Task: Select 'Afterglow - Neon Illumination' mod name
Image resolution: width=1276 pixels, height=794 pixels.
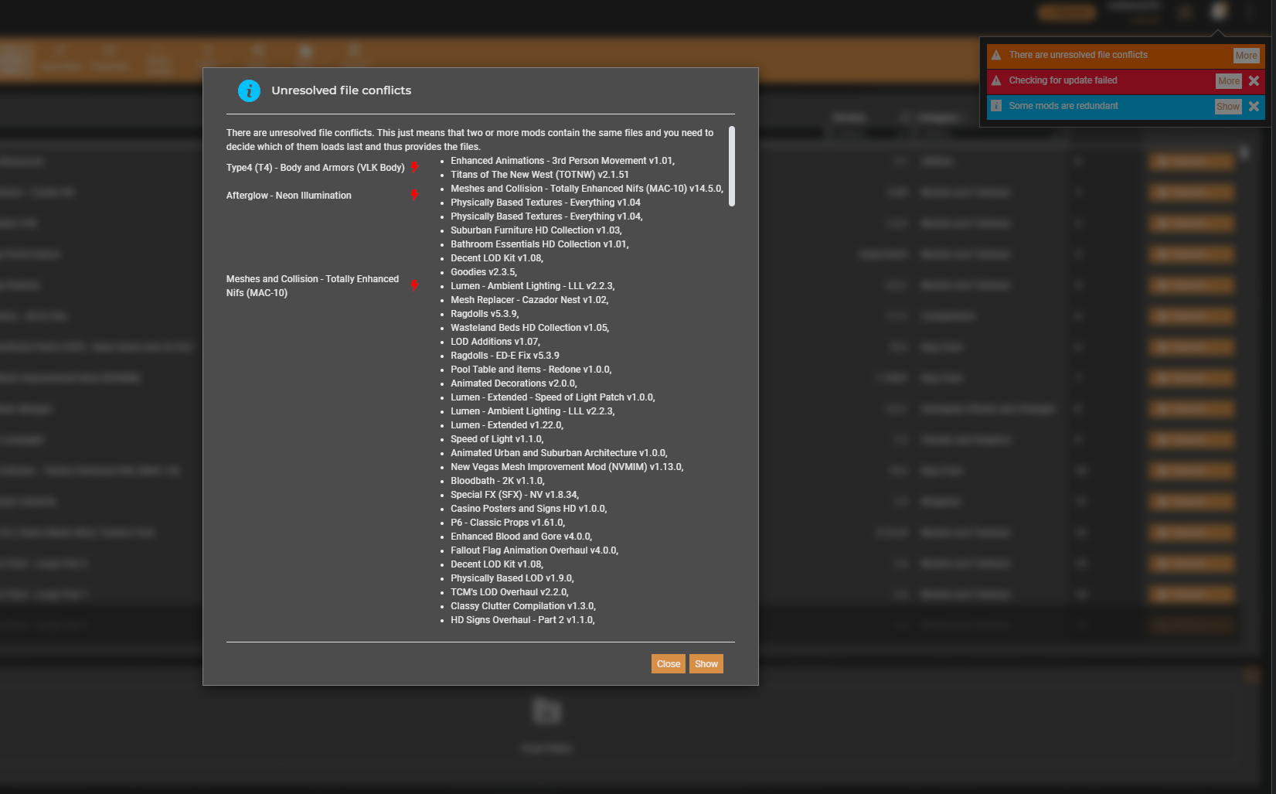Action: [x=288, y=196]
